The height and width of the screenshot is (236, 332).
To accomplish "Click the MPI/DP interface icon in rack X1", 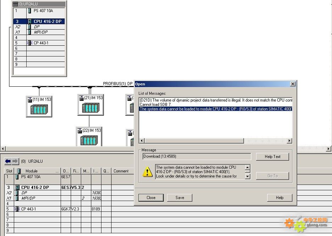I will (x=30, y=32).
